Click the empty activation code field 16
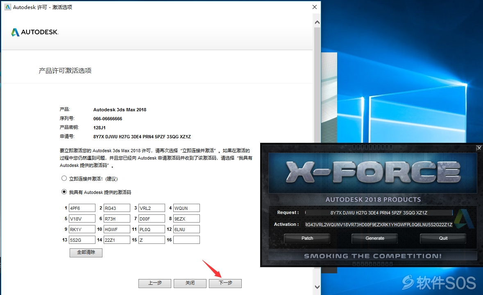This screenshot has height=295, width=483. (186, 240)
